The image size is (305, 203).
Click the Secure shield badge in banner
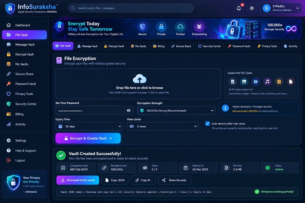tap(142, 26)
